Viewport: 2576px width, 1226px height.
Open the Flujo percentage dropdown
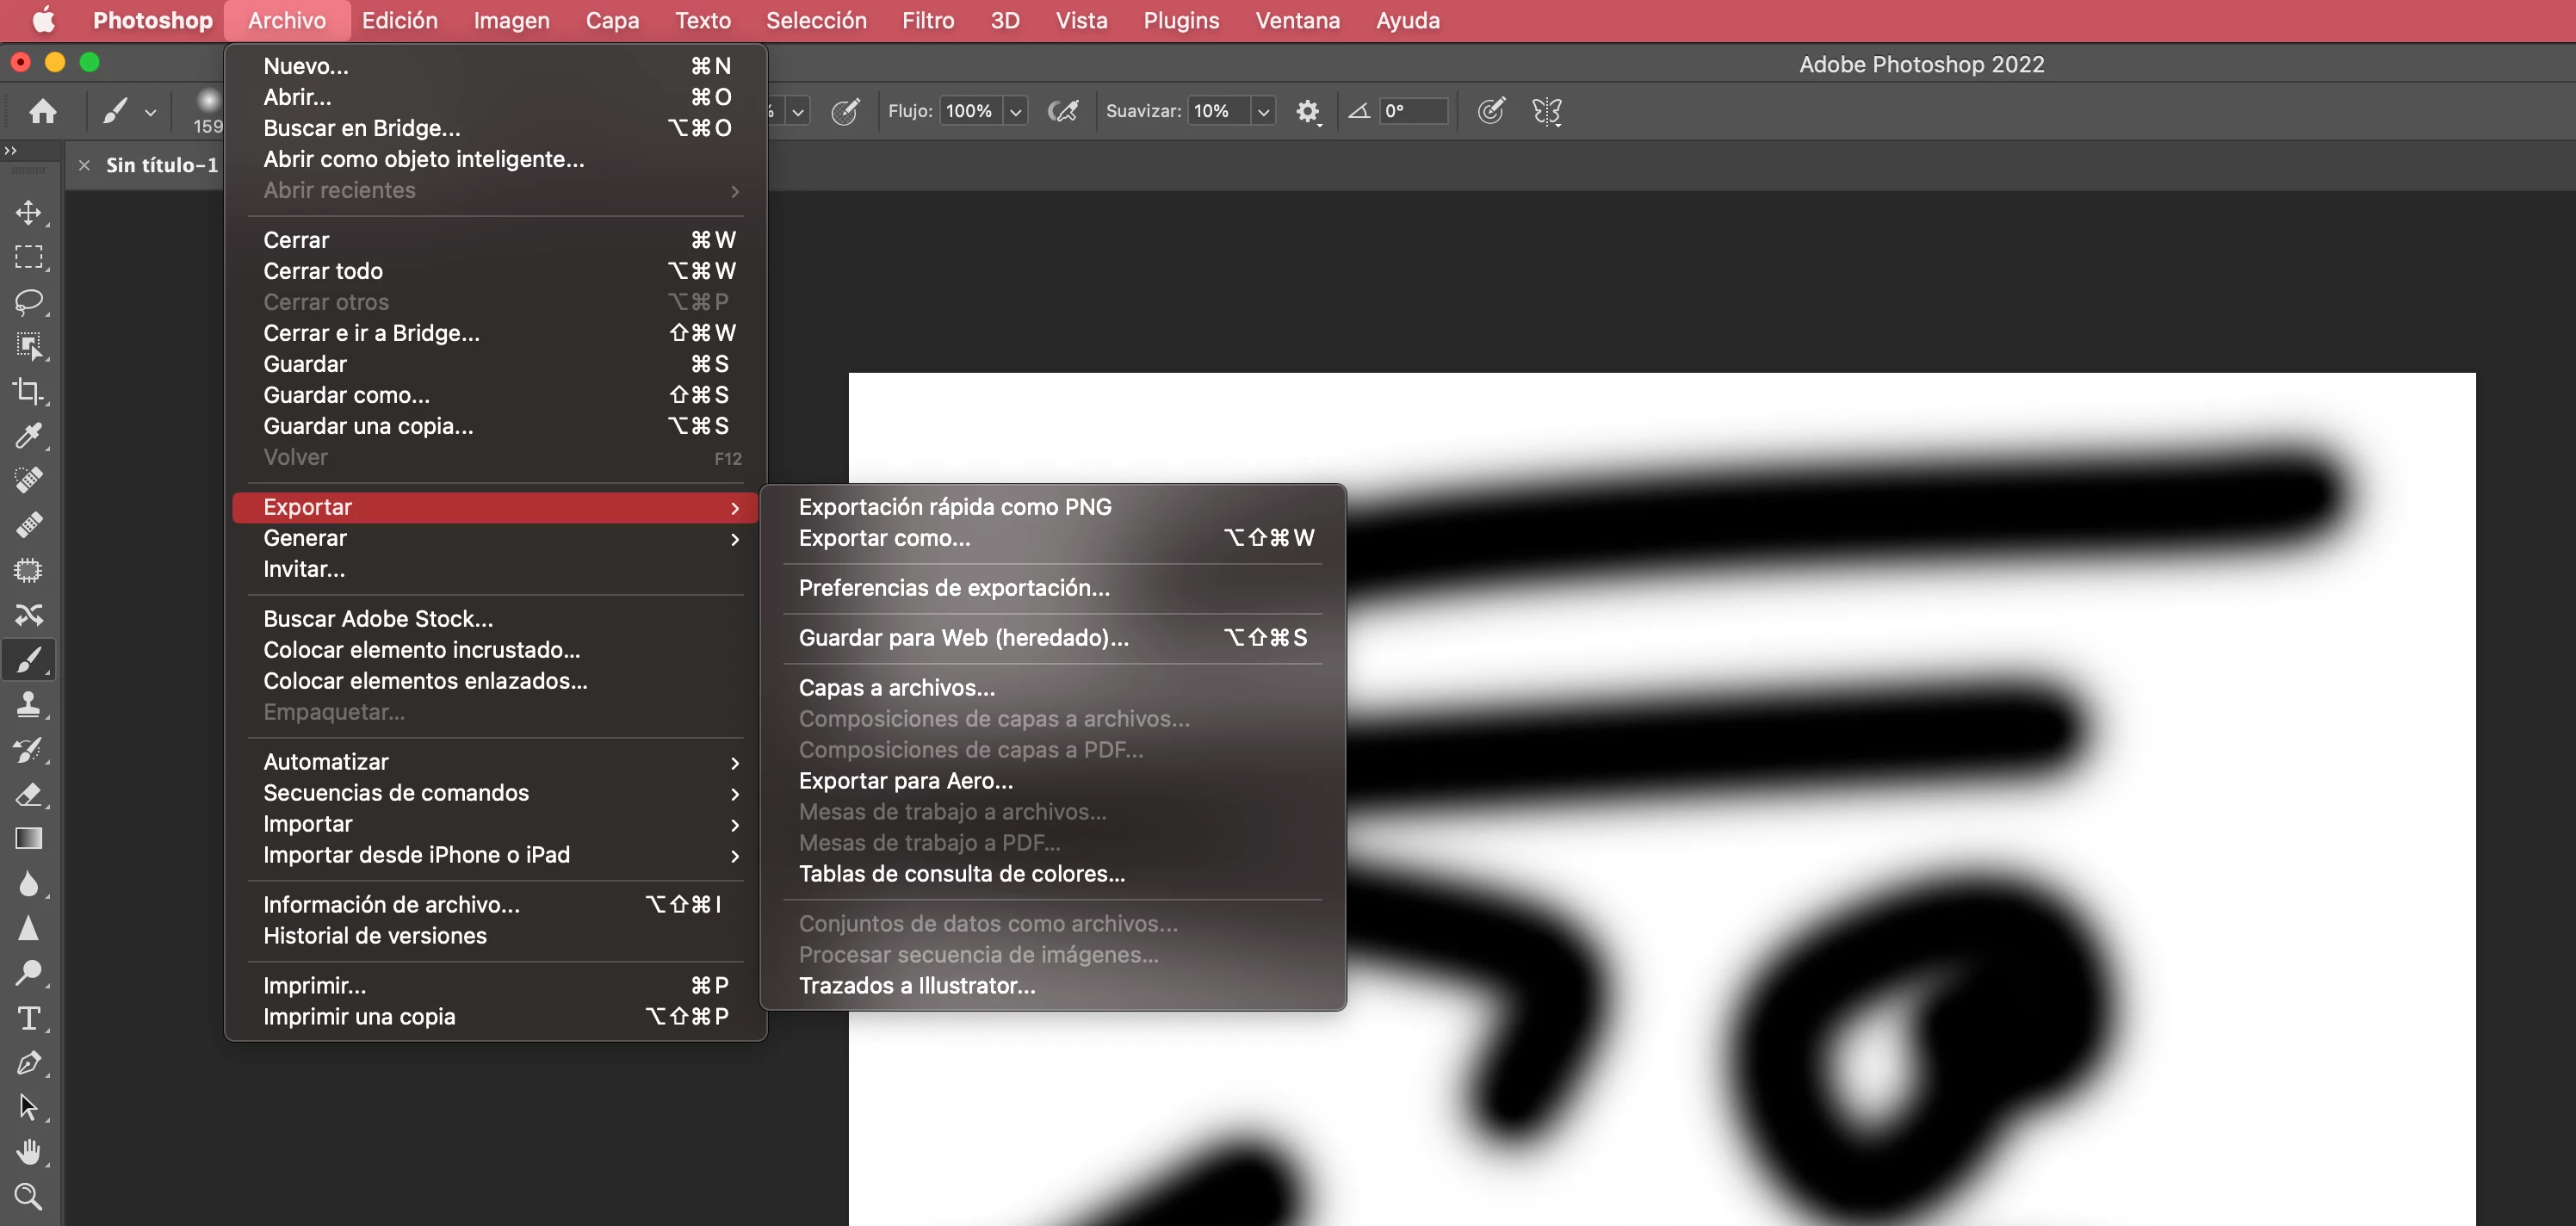[x=1016, y=112]
